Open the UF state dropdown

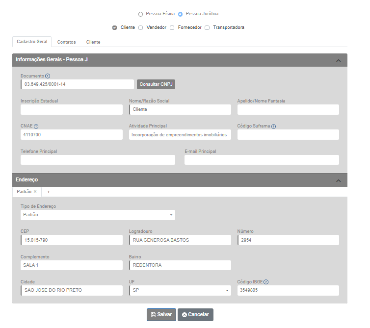pyautogui.click(x=179, y=290)
